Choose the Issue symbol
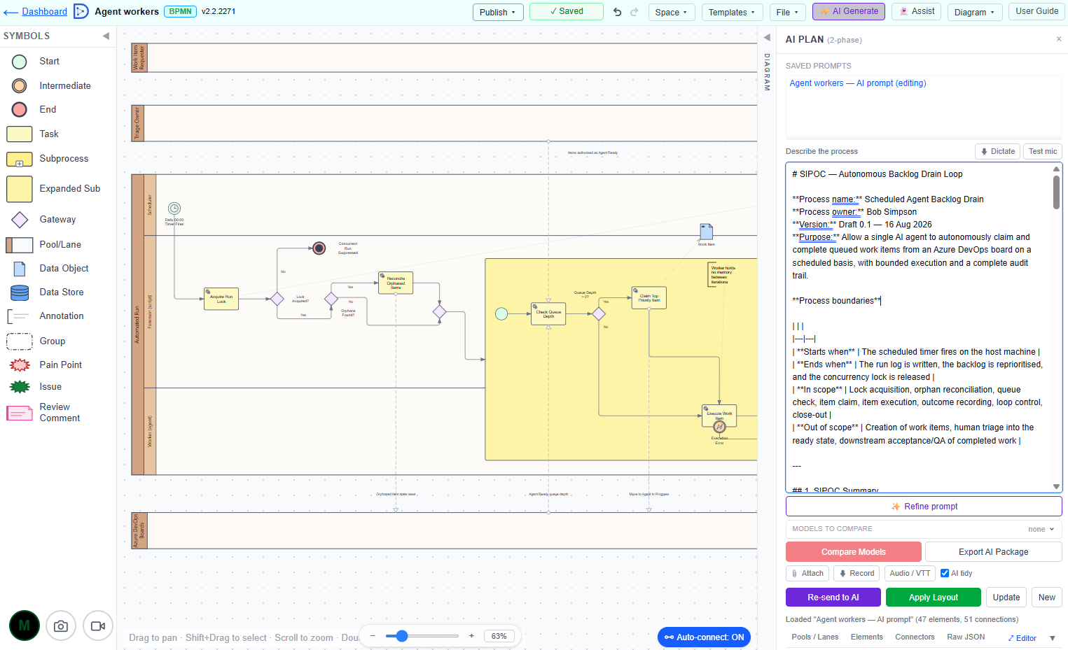 (x=20, y=387)
